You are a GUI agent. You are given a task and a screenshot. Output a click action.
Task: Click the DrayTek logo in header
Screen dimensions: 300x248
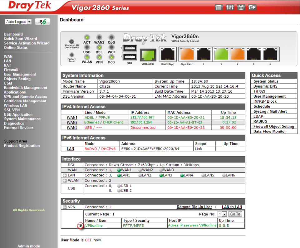(30, 5)
